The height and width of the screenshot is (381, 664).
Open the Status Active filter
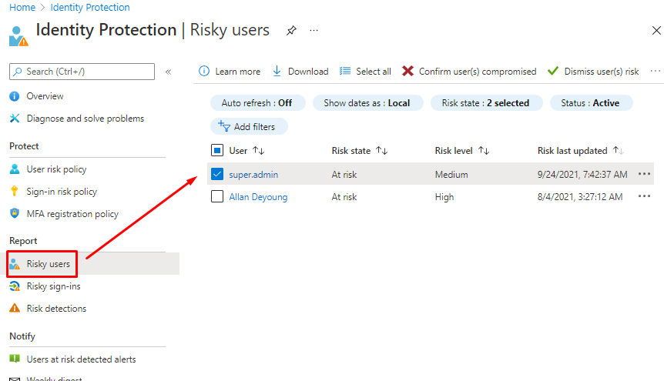pos(590,103)
